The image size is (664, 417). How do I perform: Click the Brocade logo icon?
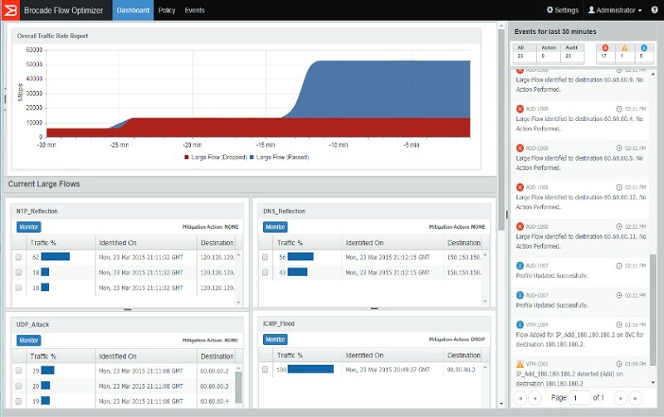(10, 10)
